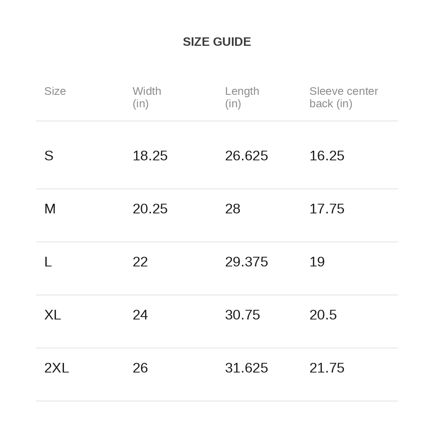The height and width of the screenshot is (434, 434).
Task: Select the 2XL size row label
Action: (x=57, y=368)
